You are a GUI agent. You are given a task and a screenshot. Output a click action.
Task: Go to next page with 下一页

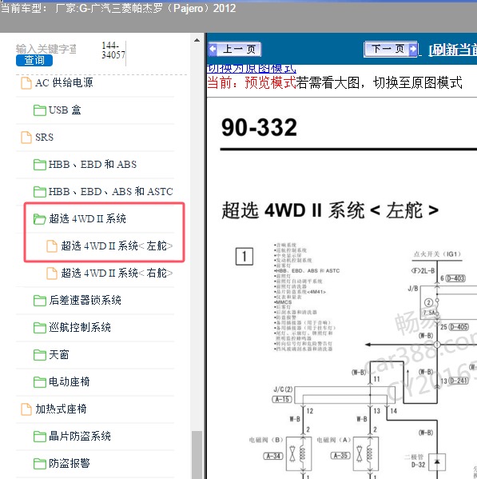click(x=391, y=49)
